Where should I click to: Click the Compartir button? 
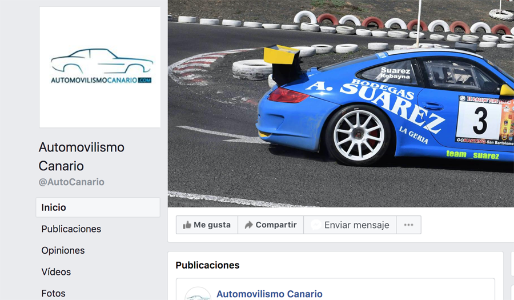coord(271,225)
